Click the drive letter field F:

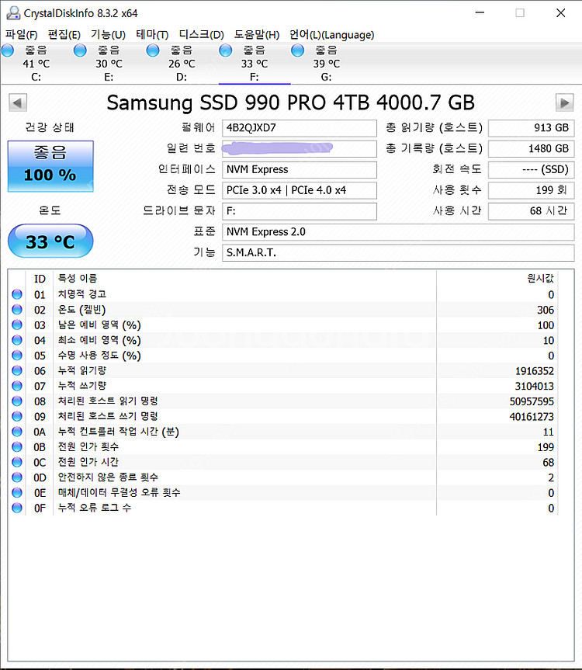coord(300,211)
